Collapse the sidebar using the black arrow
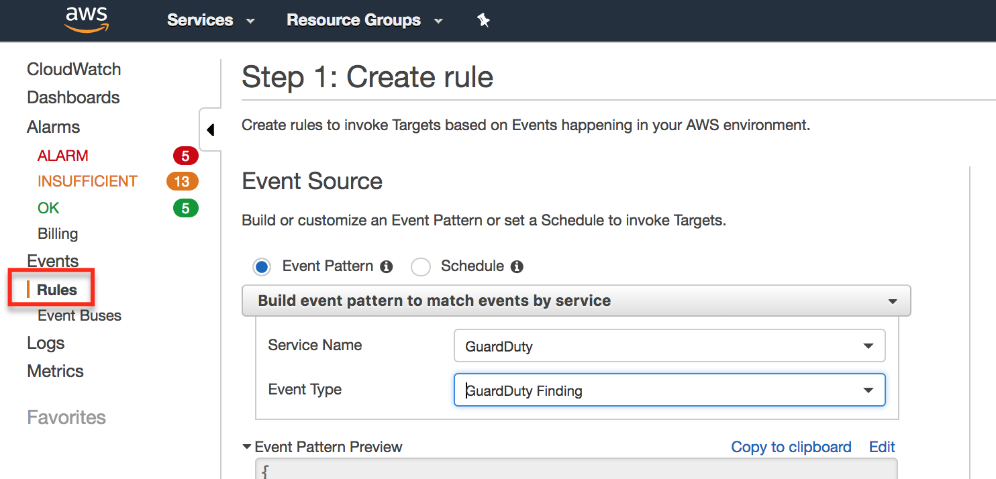Viewport: 996px width, 479px height. 210,129
